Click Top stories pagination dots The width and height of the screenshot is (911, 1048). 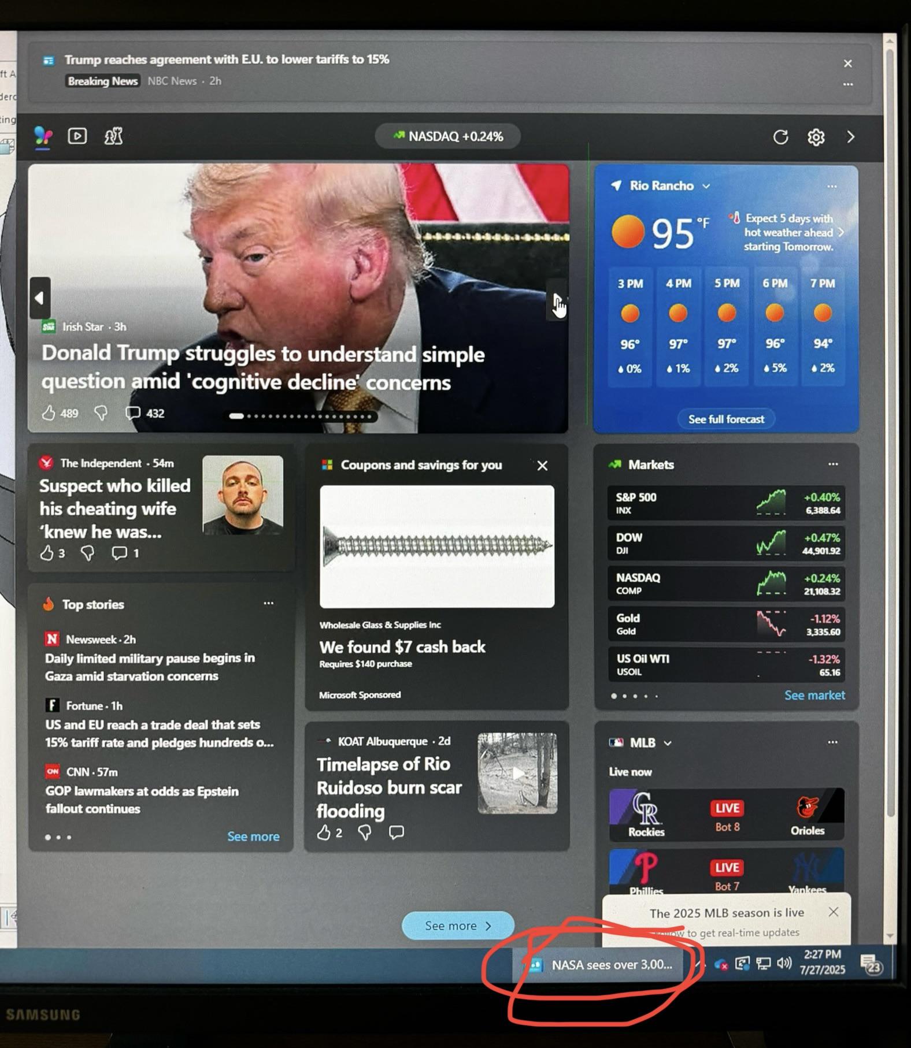point(58,837)
